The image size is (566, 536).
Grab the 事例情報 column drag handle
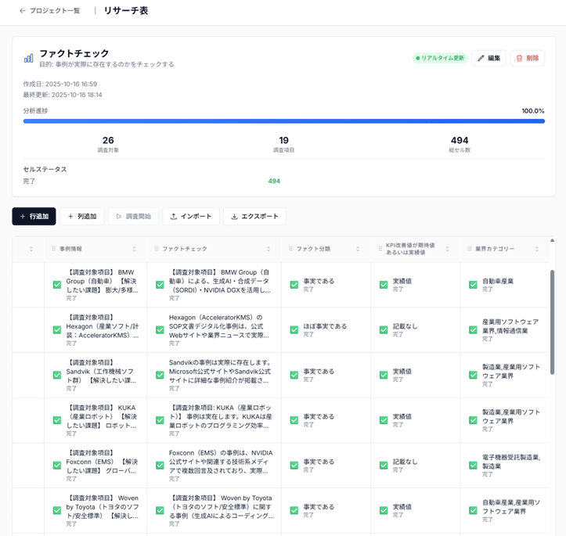[53, 249]
